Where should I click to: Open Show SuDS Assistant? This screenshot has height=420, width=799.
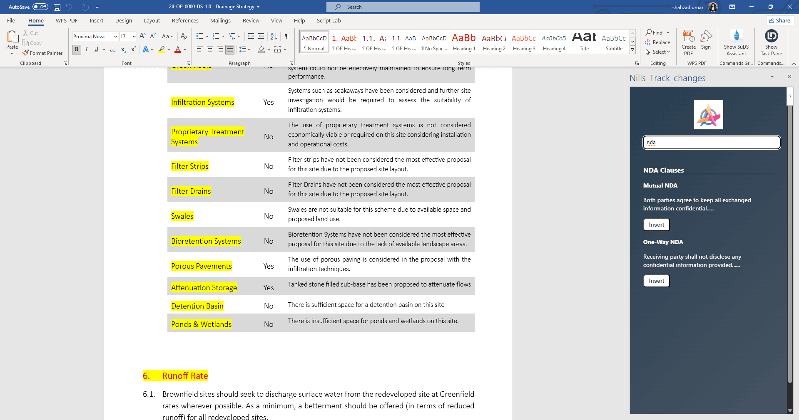coord(736,43)
